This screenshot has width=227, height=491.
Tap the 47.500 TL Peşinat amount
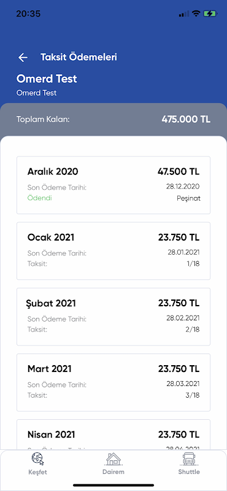coord(179,172)
